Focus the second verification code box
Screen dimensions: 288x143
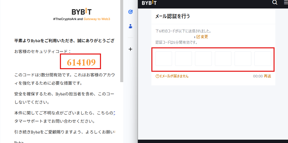pos(183,59)
